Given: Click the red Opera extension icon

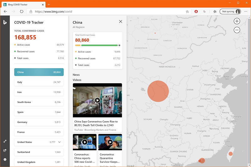Looking at the screenshot, I should (196, 11).
